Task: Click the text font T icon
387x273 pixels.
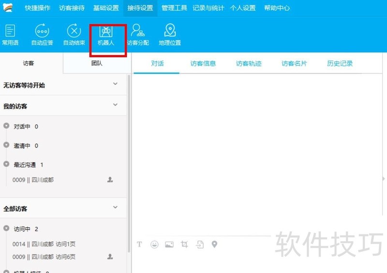Action: click(139, 244)
